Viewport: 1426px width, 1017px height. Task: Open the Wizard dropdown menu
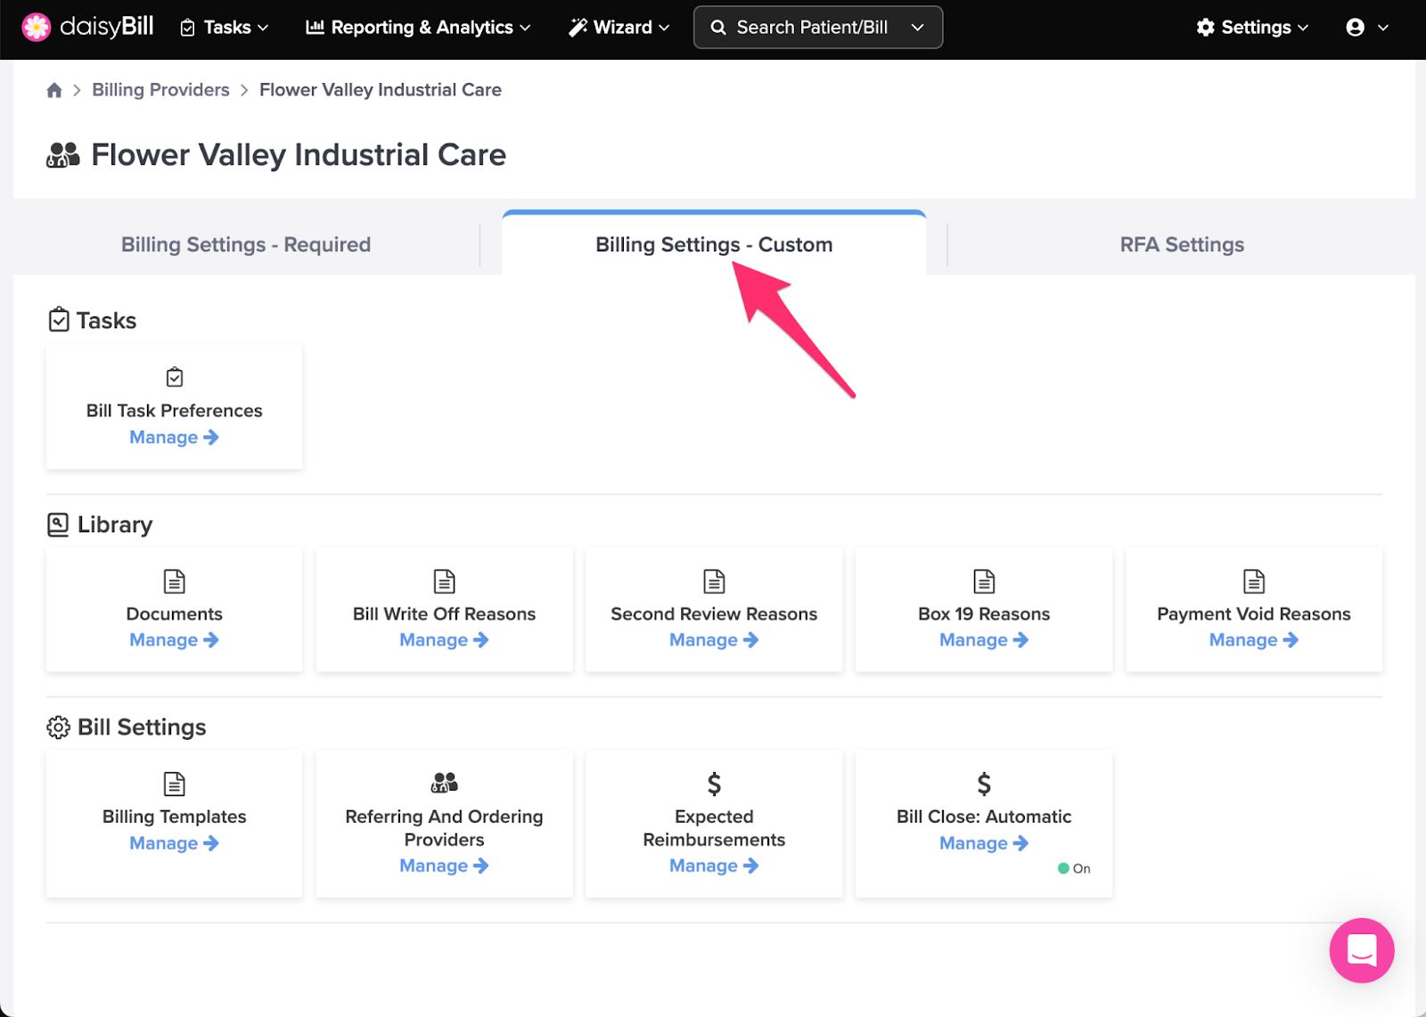coord(619,28)
